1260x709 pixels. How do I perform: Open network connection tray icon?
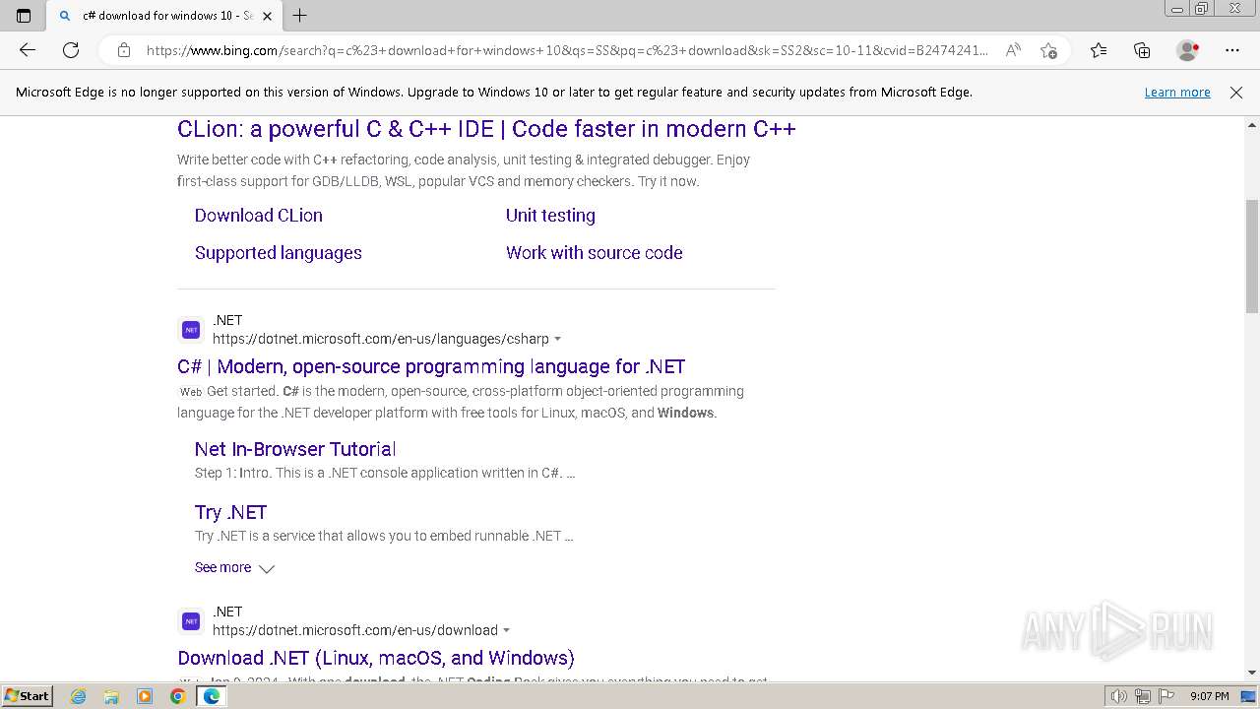point(1142,696)
